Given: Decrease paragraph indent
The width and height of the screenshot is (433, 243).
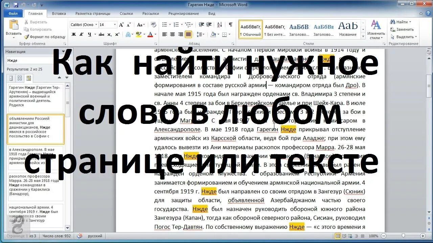Looking at the screenshot, I should [x=201, y=25].
